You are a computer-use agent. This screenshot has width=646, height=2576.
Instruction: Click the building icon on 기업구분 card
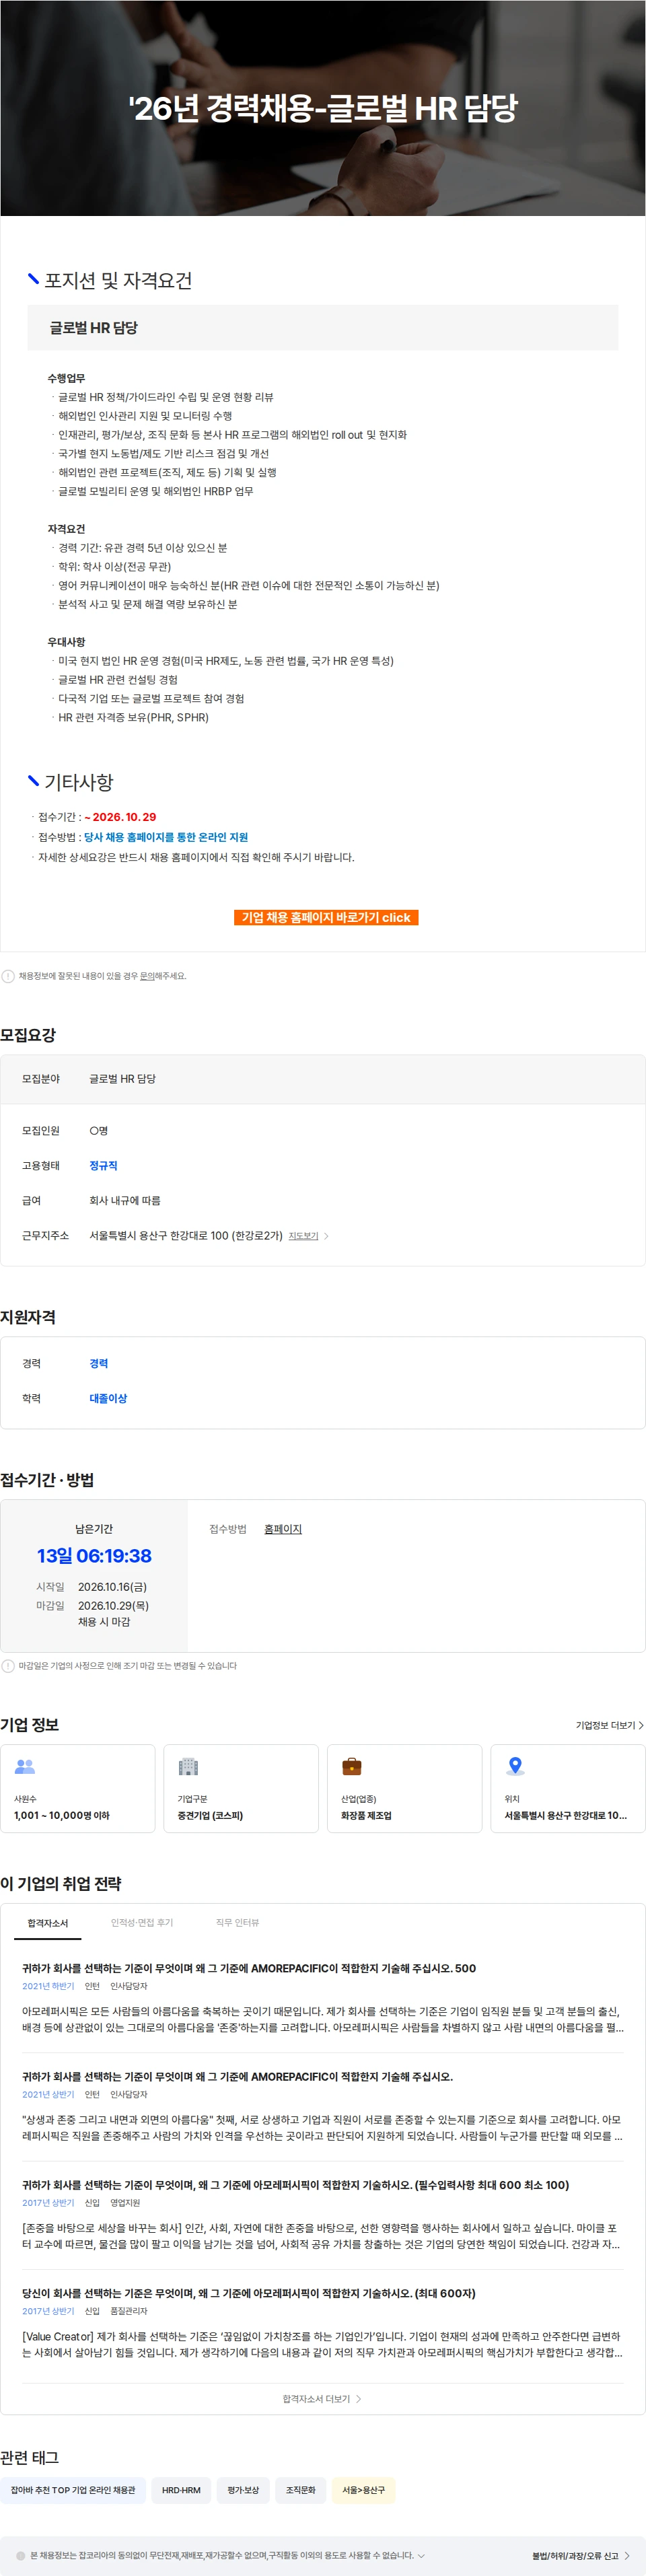(188, 1767)
